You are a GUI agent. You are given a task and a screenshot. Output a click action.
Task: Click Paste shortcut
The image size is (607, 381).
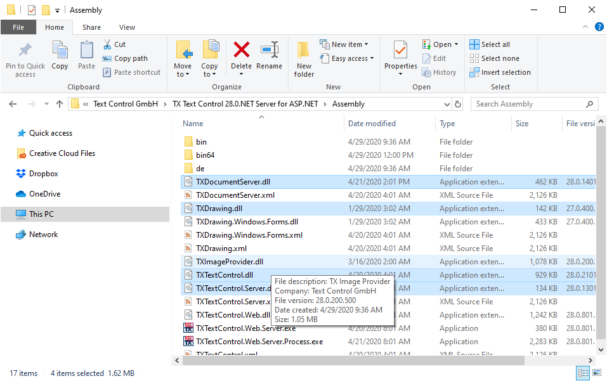coord(132,72)
